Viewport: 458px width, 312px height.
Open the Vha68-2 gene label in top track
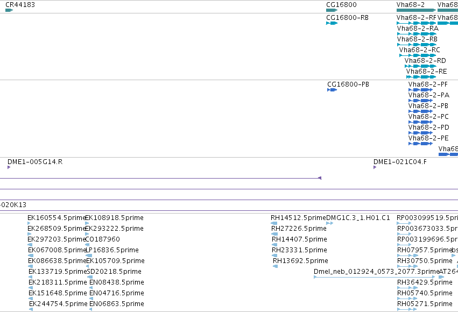point(411,5)
